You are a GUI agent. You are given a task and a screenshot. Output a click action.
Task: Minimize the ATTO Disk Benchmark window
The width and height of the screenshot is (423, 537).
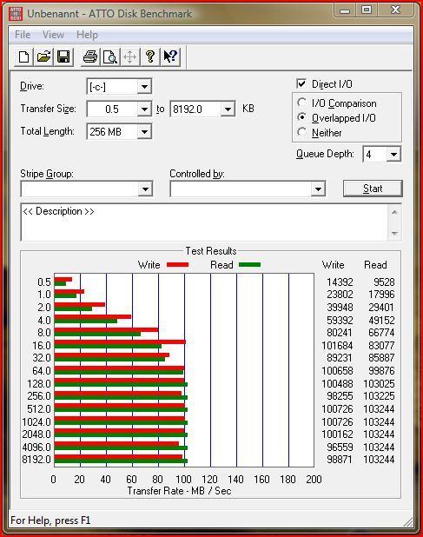(345, 10)
